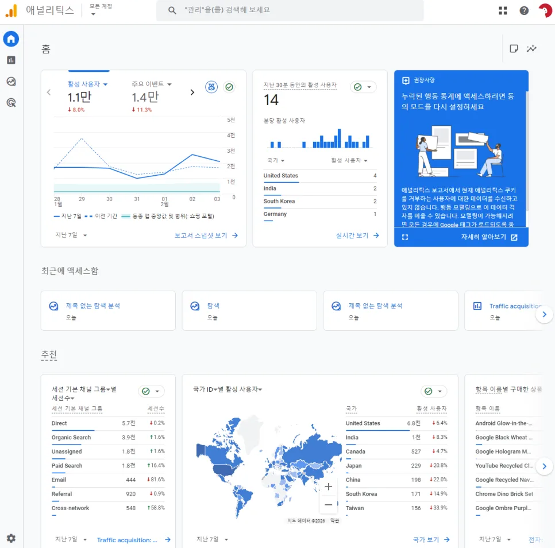Open last 7 days dropdown on sessions card

coord(71,539)
